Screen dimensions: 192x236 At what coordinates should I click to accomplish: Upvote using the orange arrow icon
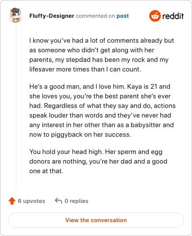pyautogui.click(x=12, y=201)
